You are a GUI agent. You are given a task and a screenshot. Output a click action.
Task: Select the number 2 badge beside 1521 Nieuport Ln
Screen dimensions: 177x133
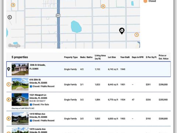pos(8,99)
